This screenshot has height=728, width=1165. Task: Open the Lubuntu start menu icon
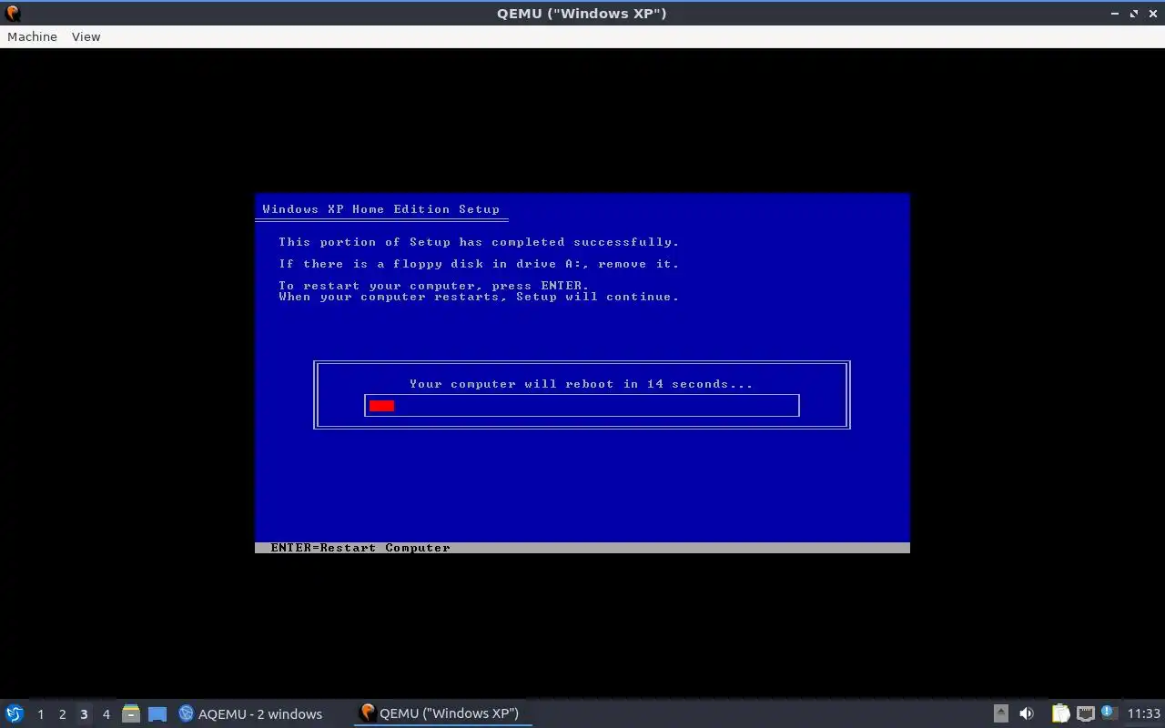point(15,713)
